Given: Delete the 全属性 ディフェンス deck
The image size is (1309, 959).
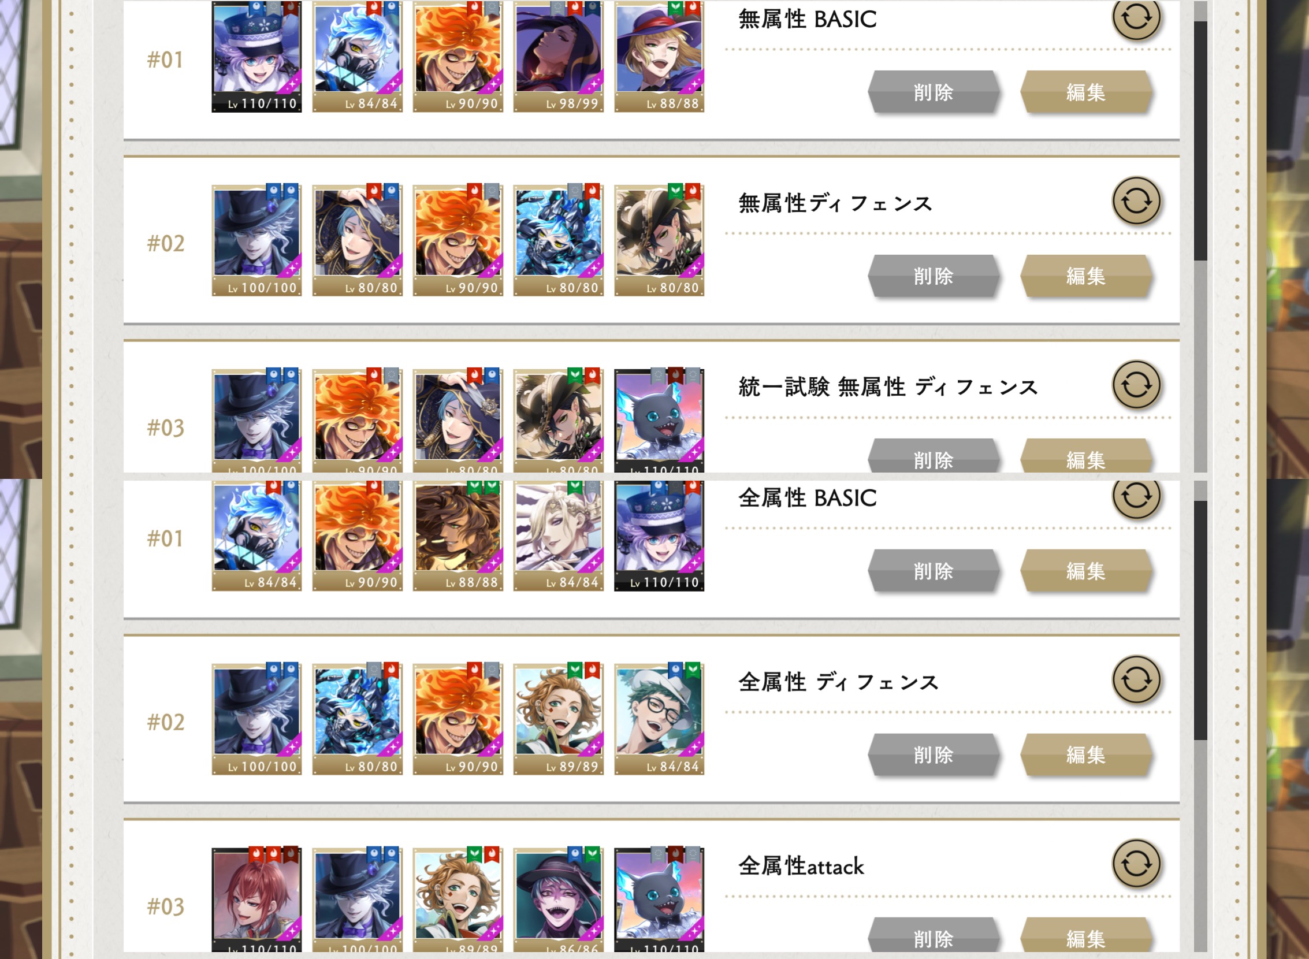Looking at the screenshot, I should tap(934, 754).
